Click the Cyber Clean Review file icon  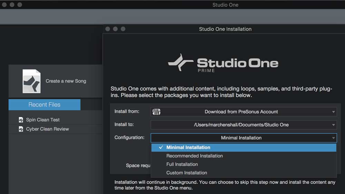coord(21,129)
